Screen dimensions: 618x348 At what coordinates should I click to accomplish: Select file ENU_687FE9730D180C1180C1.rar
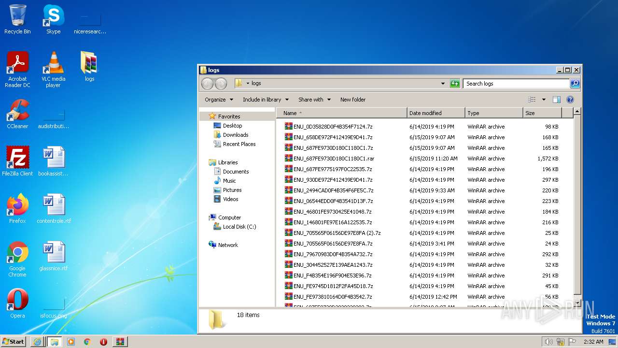[334, 159]
